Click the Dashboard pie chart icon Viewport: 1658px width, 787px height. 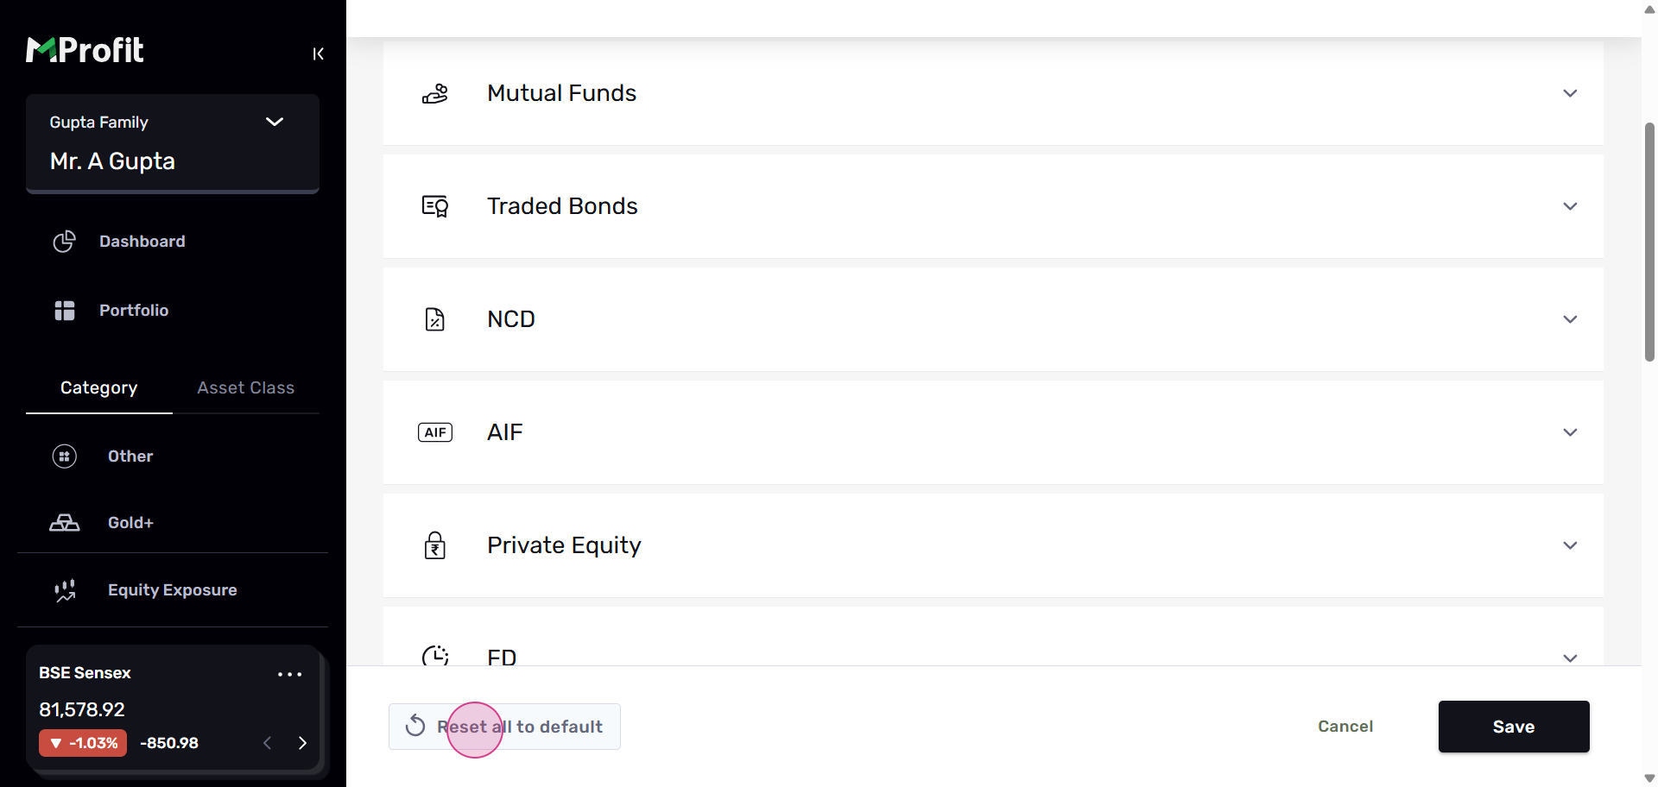coord(65,242)
